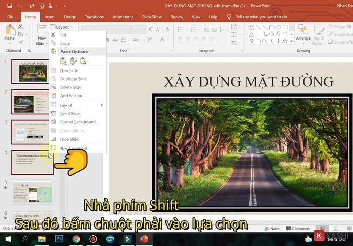353x246 pixels.
Task: Open the Layout dropdown in the ribbon
Action: click(x=61, y=27)
